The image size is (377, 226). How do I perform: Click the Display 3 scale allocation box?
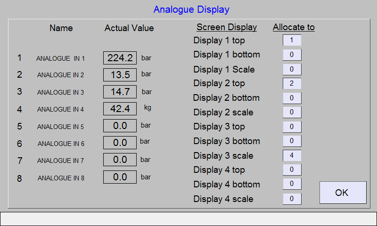click(292, 155)
